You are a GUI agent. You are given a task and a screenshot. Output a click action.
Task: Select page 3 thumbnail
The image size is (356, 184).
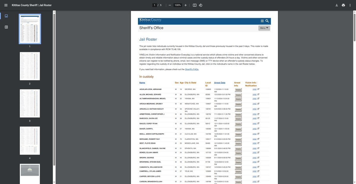pos(30,103)
